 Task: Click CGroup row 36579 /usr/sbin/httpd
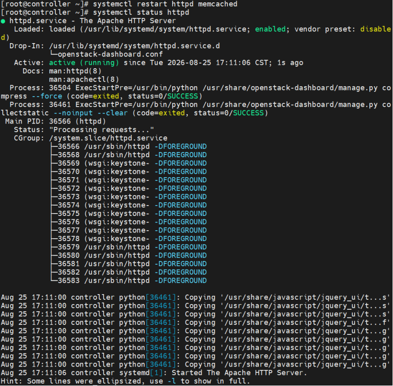point(129,247)
